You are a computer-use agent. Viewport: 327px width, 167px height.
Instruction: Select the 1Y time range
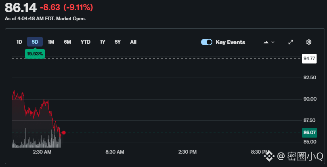pyautogui.click(x=103, y=42)
